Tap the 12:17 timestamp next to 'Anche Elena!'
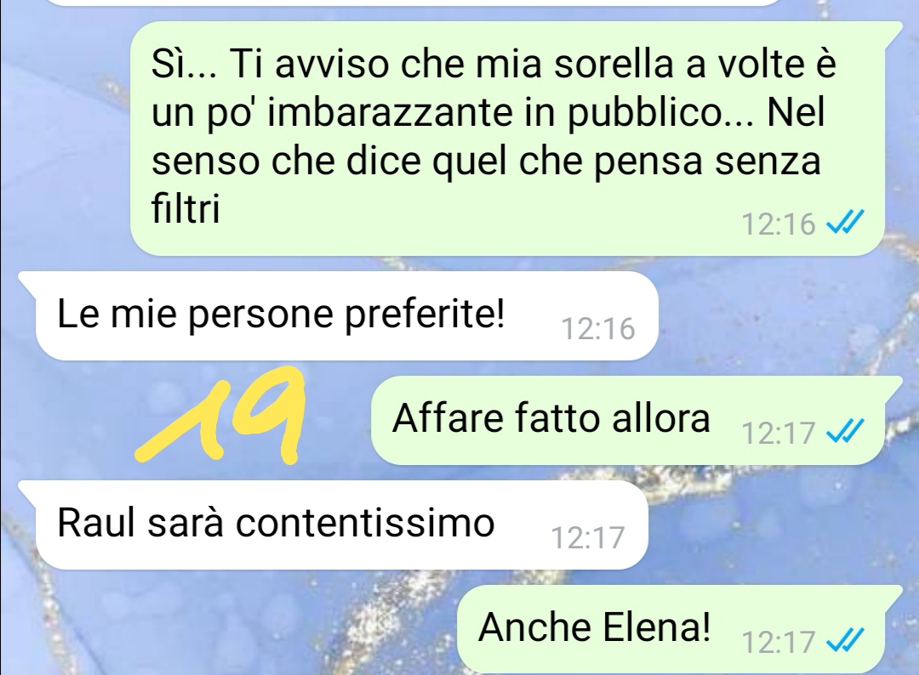 pos(779,642)
